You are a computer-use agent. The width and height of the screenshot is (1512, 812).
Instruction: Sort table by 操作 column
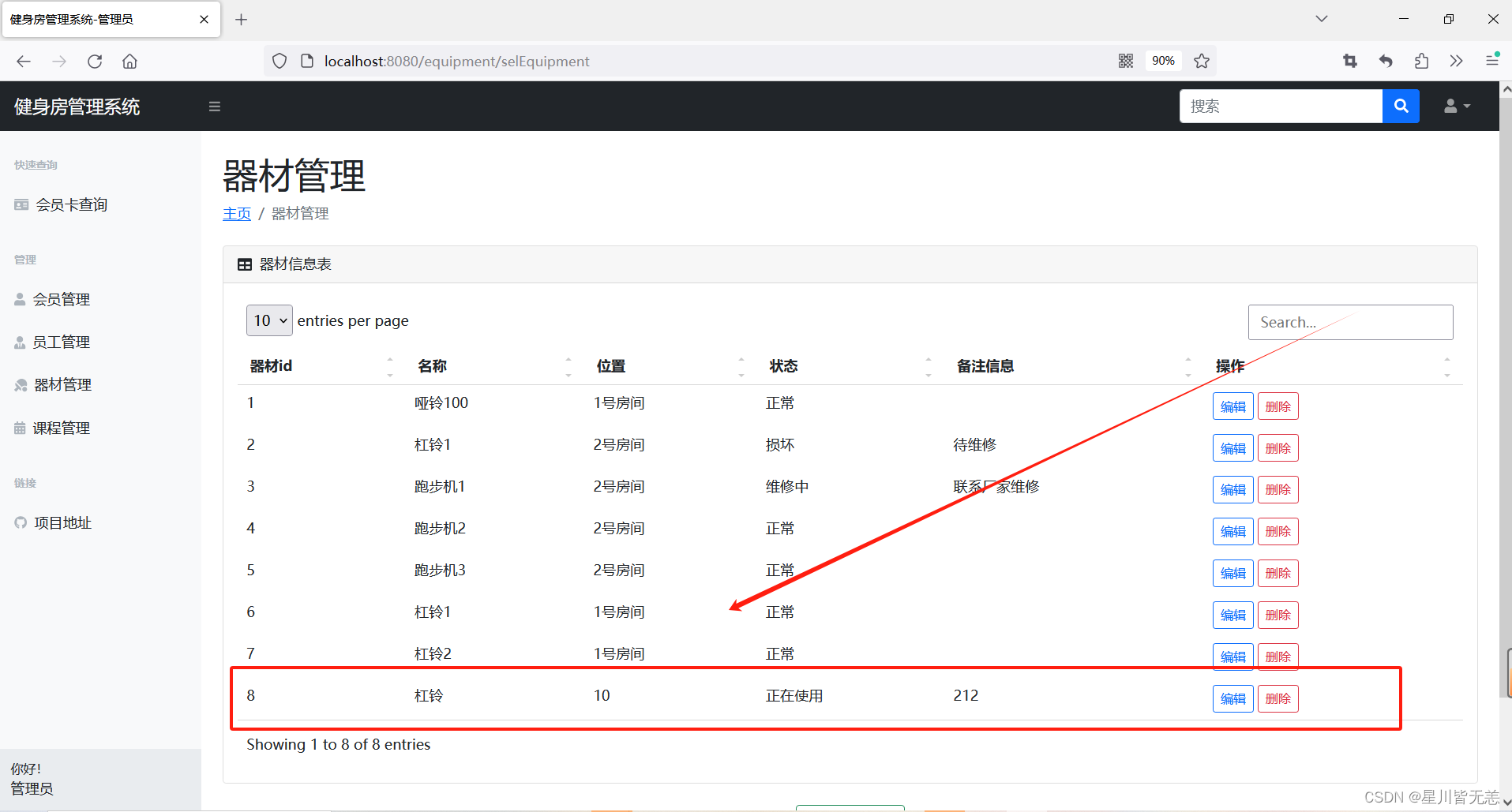[1333, 366]
